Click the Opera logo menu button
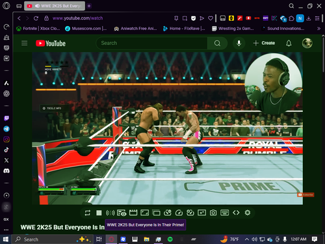Screen dimensions: 325x244 click(x=6, y=6)
